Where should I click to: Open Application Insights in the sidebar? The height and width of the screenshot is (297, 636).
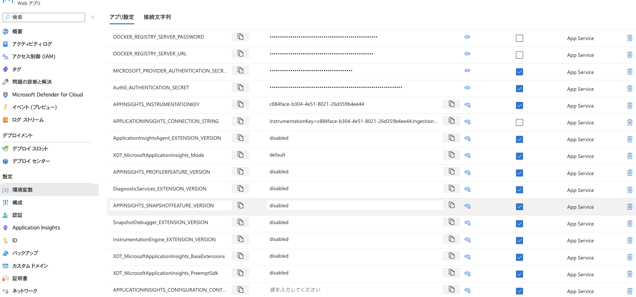point(36,228)
